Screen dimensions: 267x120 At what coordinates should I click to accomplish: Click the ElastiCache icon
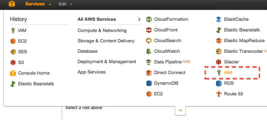coord(219,19)
